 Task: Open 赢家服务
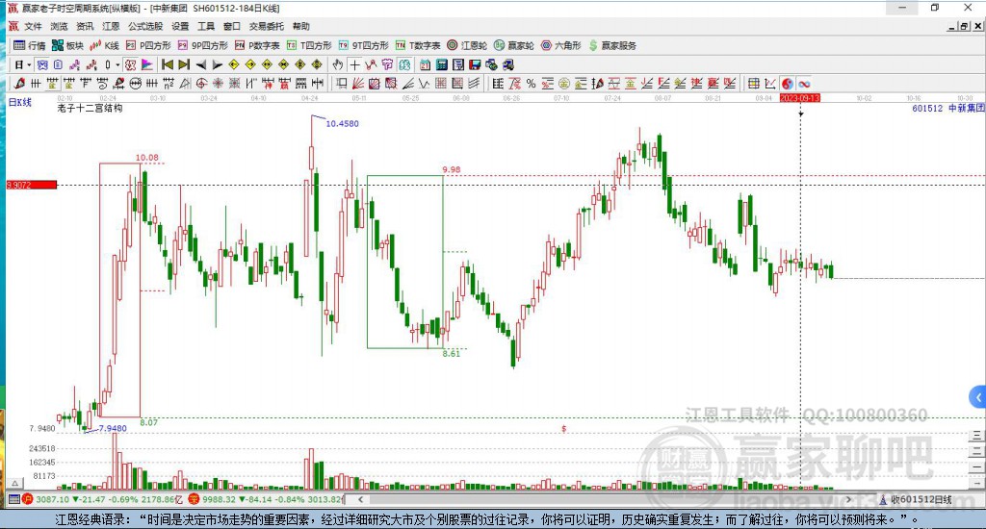612,45
